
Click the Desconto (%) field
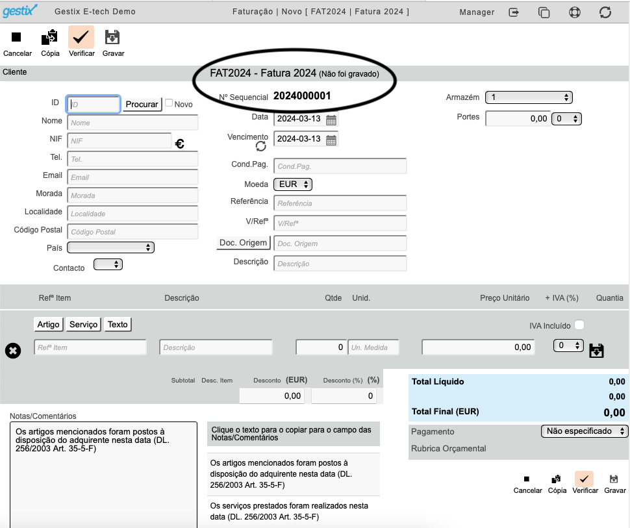point(344,396)
